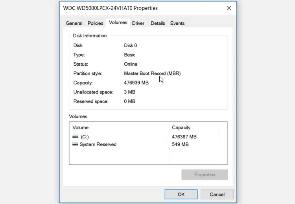
Task: Go to the Driver tab
Action: tap(138, 23)
